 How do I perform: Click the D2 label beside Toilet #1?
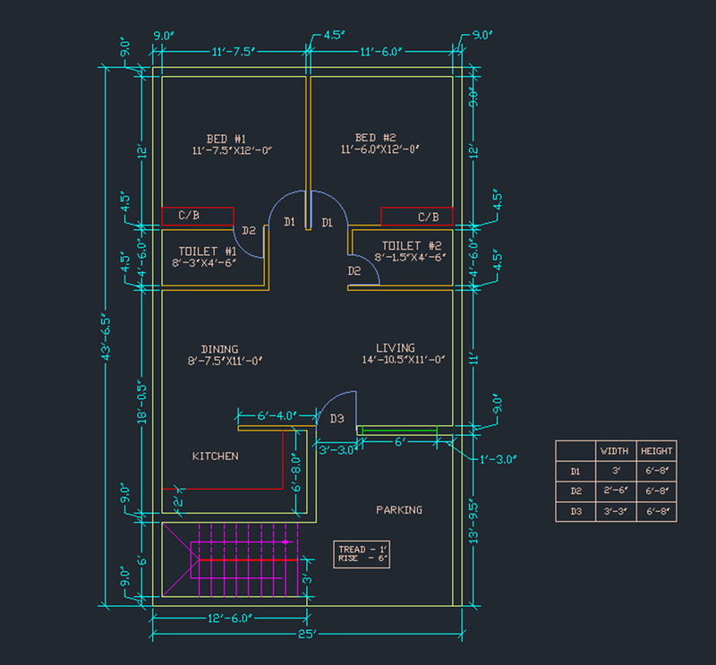click(249, 231)
